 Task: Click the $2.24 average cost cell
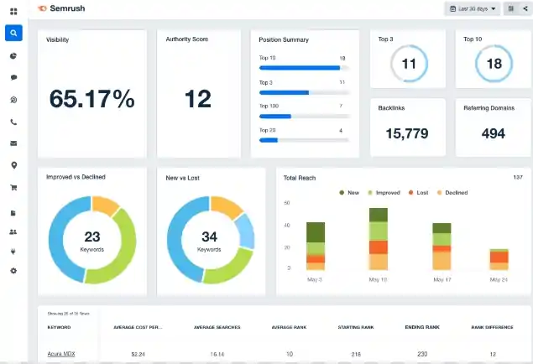[138, 354]
